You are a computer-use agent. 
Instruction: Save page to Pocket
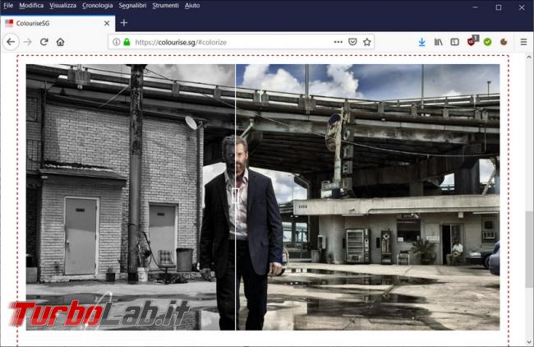(352, 42)
